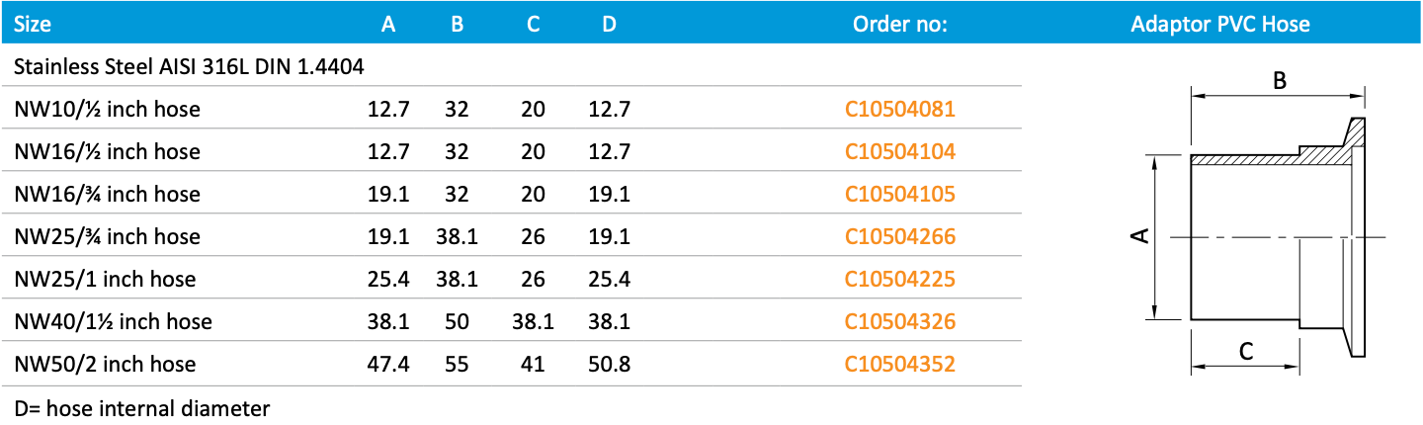
Task: Click the Size column header
Action: (33, 25)
